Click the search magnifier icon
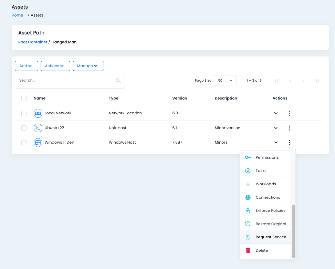Image resolution: width=335 pixels, height=269 pixels. [118, 81]
